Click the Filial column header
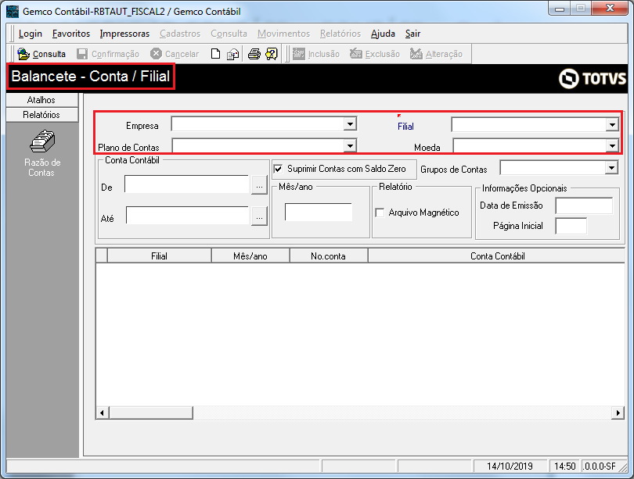The height and width of the screenshot is (479, 634). 159,256
